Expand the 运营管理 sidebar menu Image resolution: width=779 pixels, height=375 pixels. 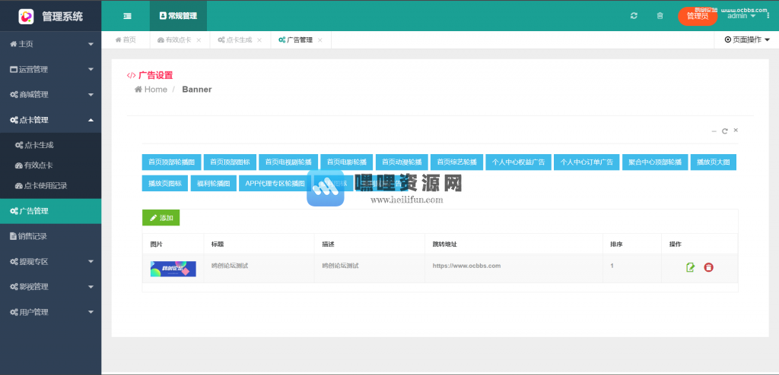tap(51, 69)
